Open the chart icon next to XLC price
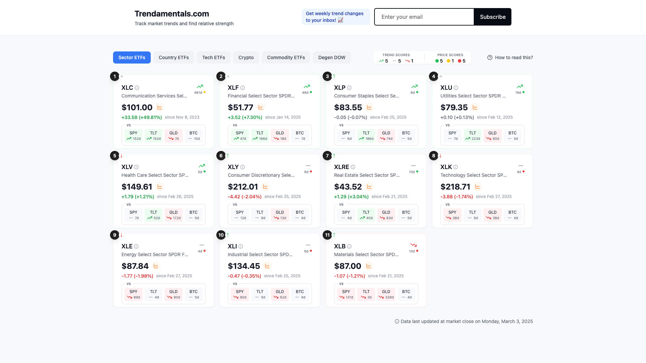Screen dimensions: 646x363 coord(160,108)
